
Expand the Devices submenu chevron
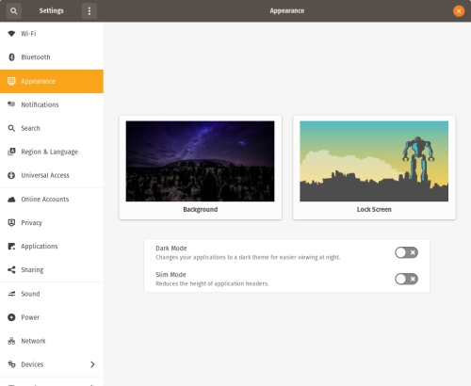tap(92, 364)
